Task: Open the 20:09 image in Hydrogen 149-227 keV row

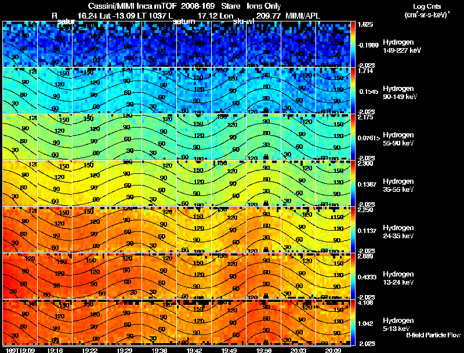Action: point(333,44)
